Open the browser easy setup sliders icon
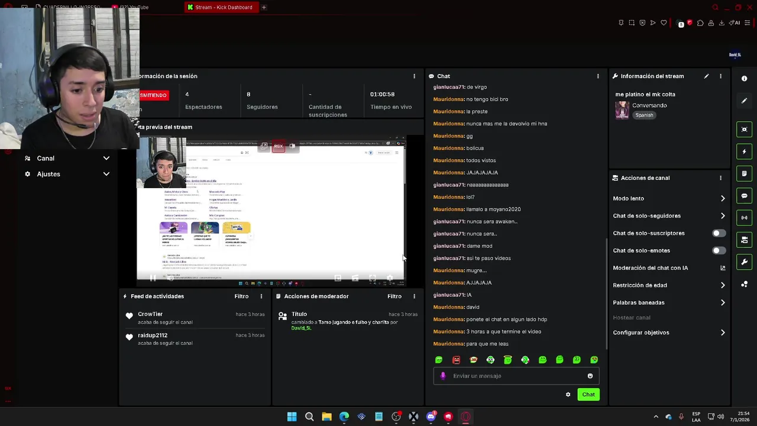This screenshot has height=426, width=757. pos(748,23)
